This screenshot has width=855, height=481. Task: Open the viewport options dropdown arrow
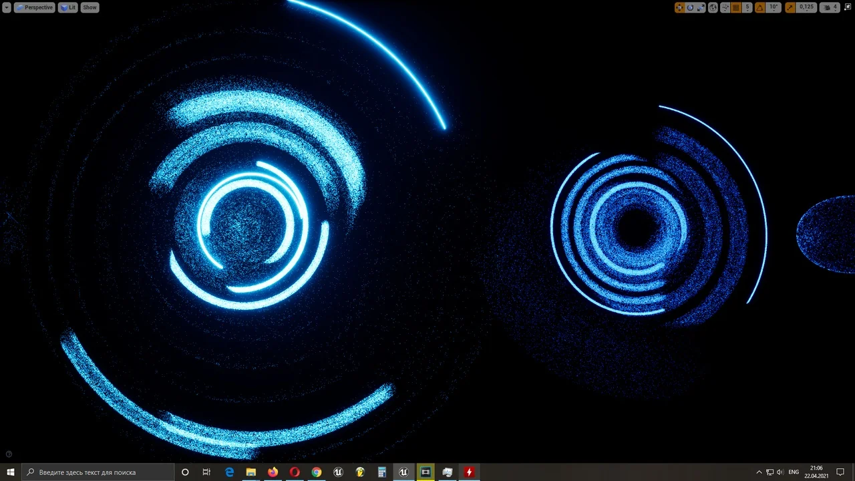[7, 7]
